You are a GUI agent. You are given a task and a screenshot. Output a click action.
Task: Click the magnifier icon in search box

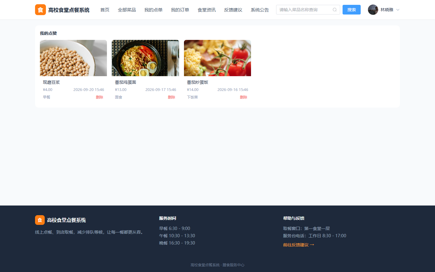coord(335,10)
